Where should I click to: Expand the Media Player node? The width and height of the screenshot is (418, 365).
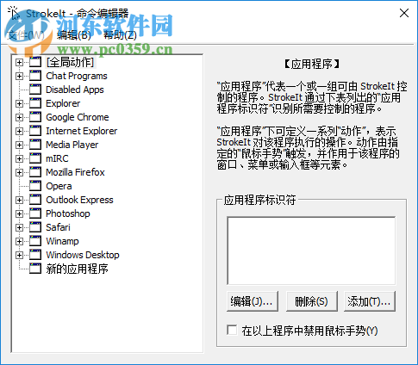pos(19,145)
